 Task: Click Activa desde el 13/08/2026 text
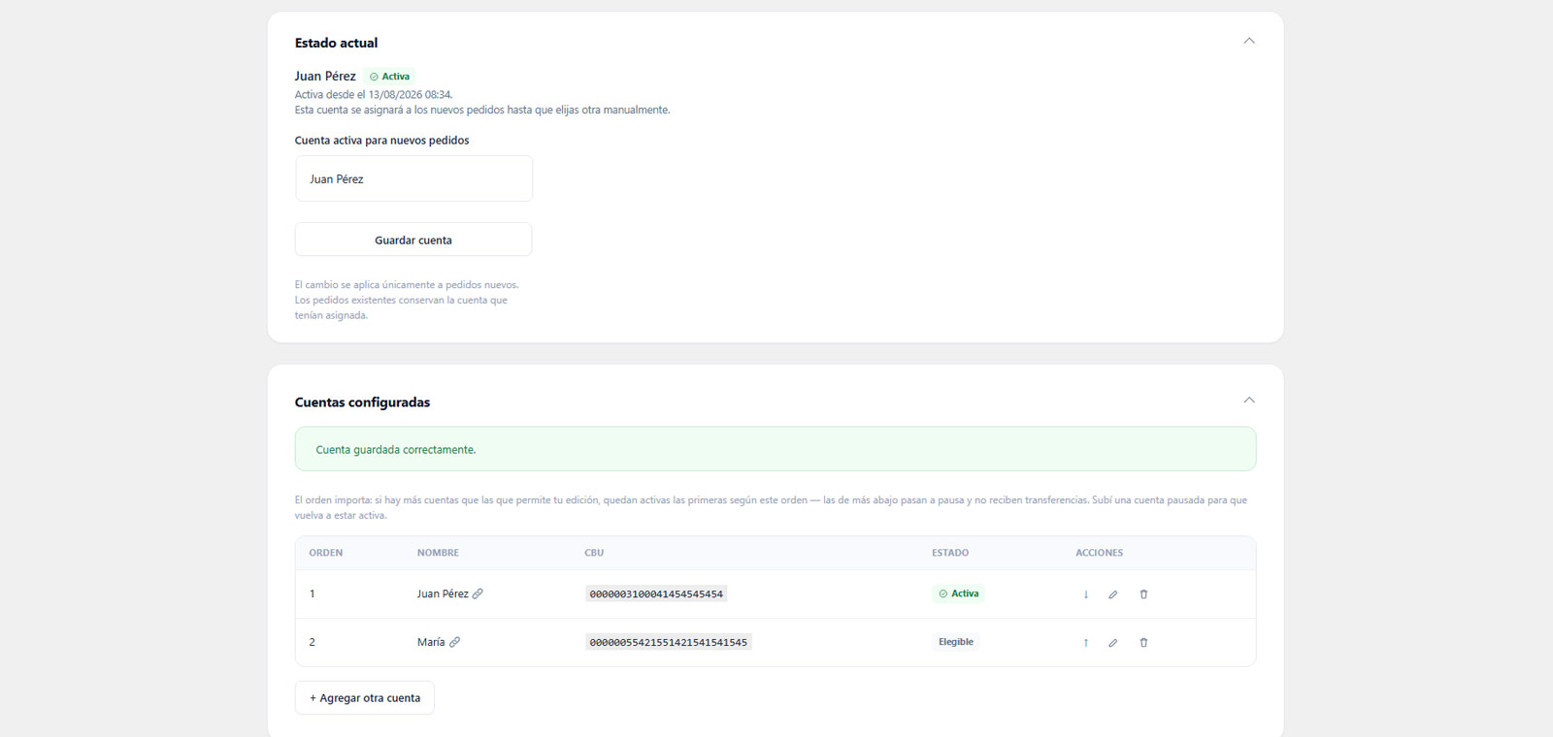[374, 95]
